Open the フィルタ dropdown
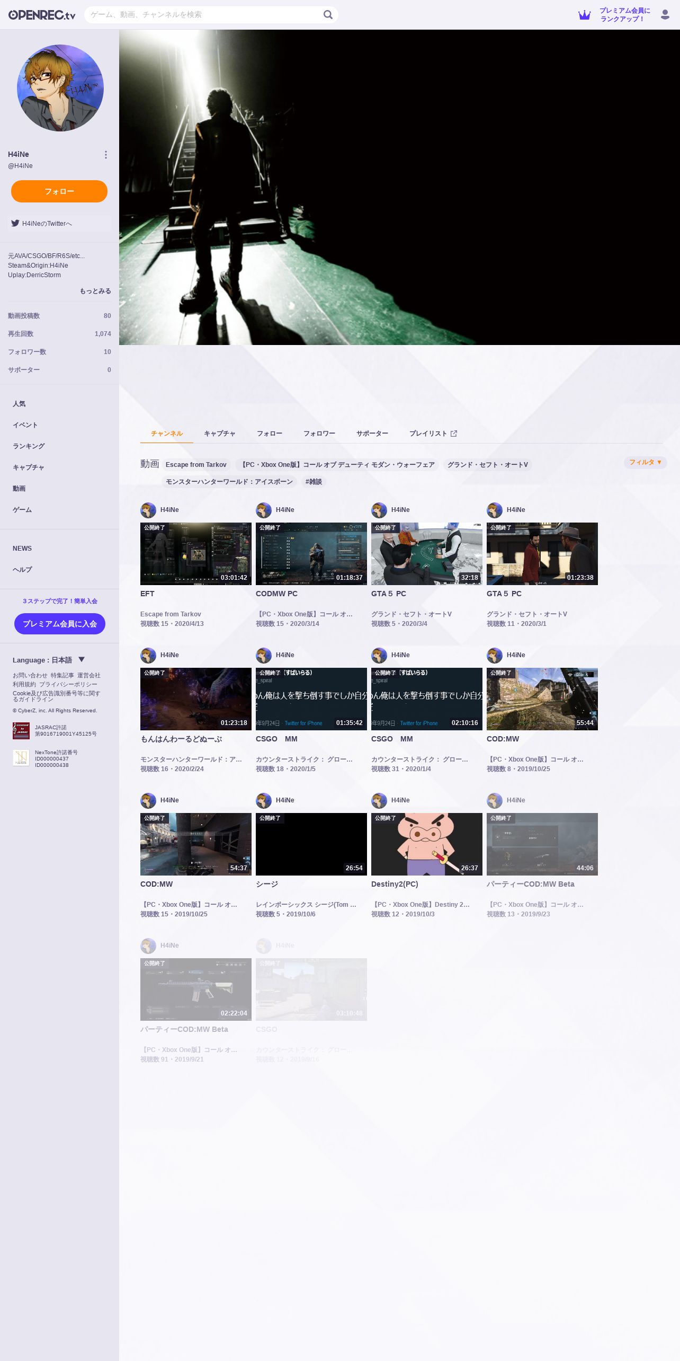 coord(645,463)
